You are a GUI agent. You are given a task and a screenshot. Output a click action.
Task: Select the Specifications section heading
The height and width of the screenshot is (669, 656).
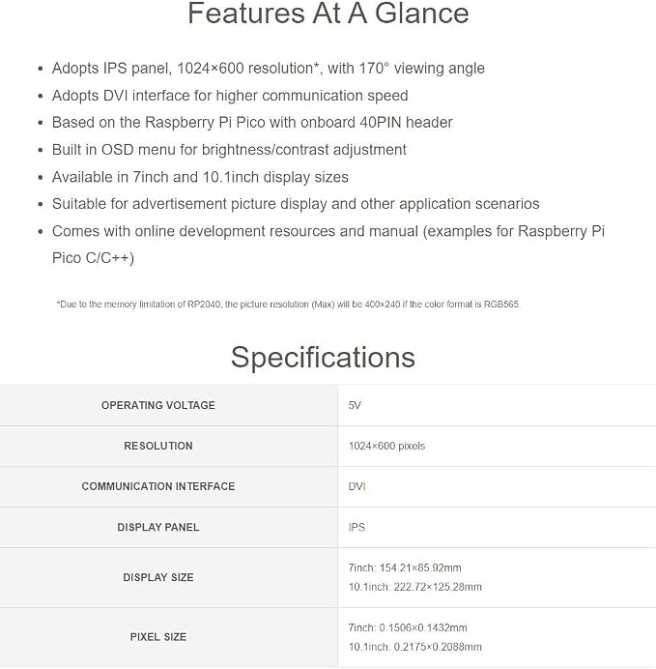323,357
